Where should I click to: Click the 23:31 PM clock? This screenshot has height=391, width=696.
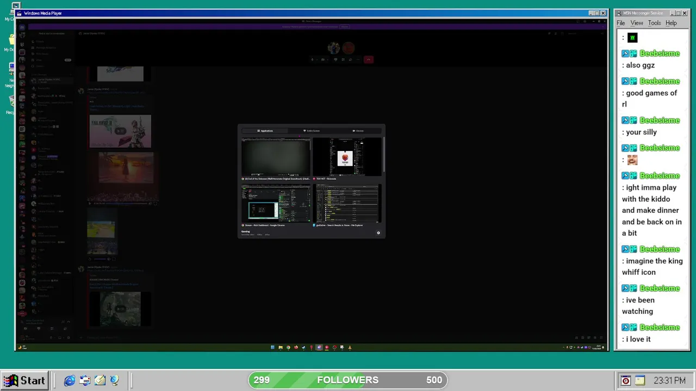coord(670,381)
